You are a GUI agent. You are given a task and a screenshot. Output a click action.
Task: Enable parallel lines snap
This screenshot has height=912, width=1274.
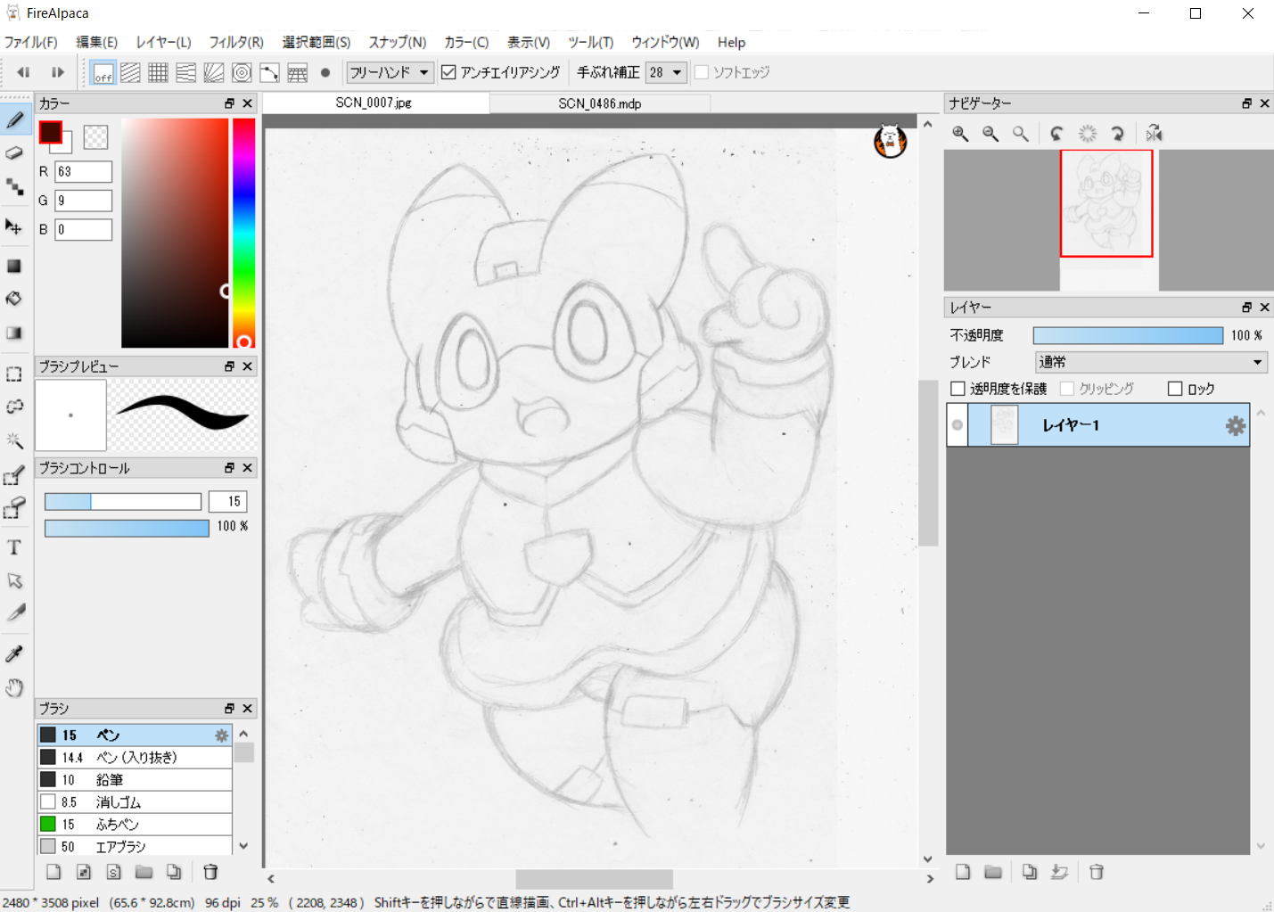(x=130, y=72)
